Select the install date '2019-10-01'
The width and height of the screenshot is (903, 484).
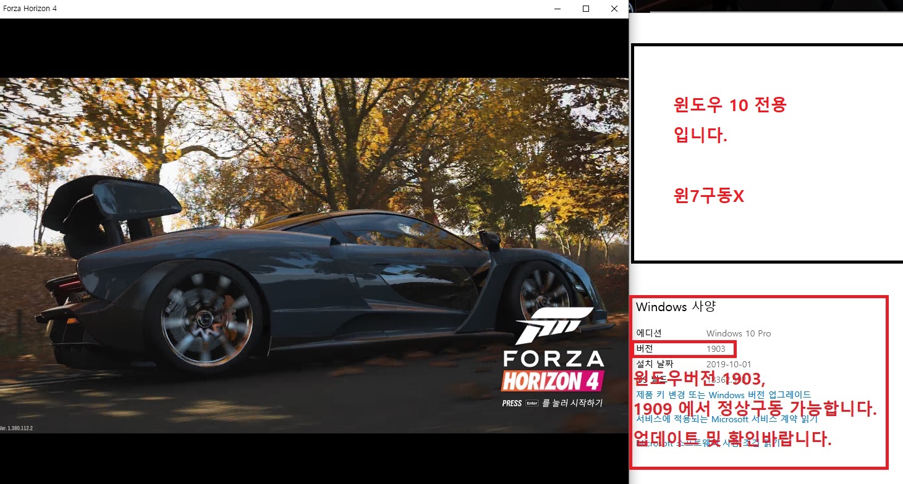click(729, 364)
